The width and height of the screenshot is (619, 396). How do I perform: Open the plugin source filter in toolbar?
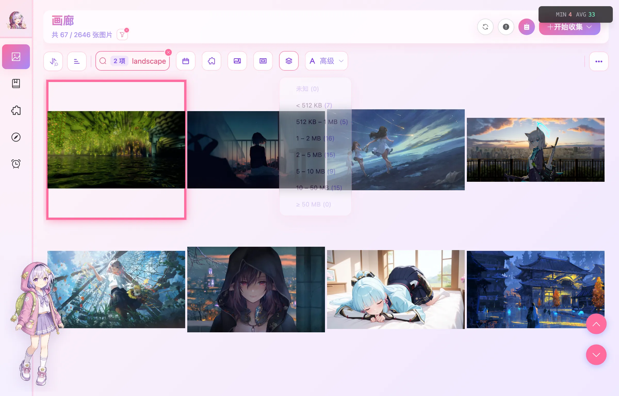(x=211, y=61)
